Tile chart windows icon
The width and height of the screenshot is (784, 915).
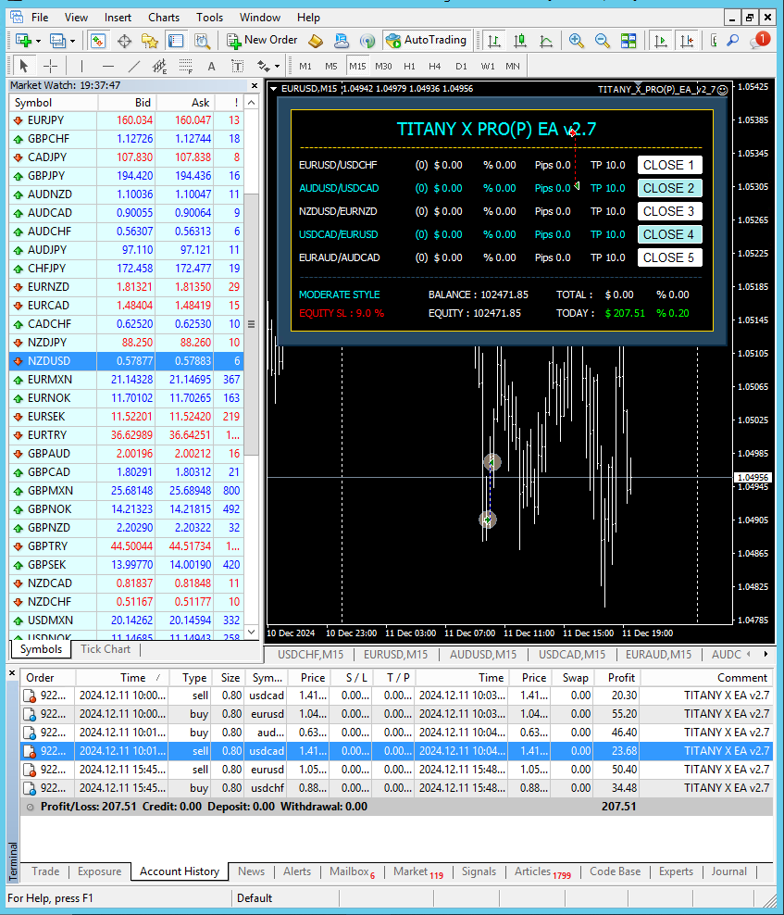628,41
